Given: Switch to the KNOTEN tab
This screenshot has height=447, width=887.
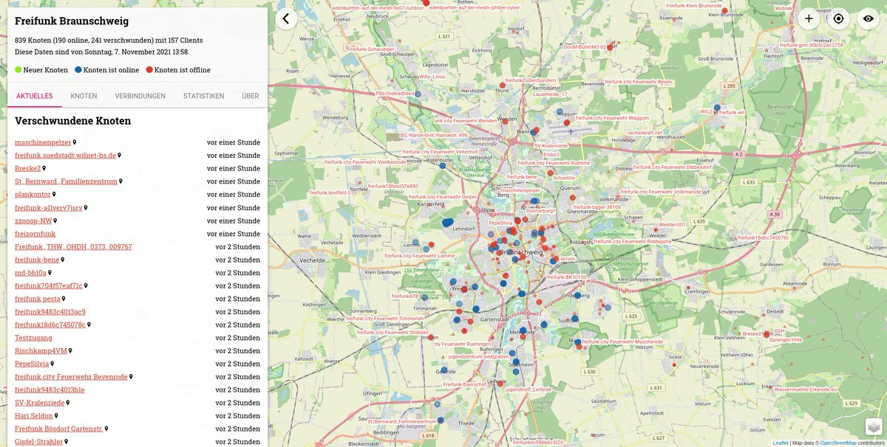Looking at the screenshot, I should coord(84,96).
